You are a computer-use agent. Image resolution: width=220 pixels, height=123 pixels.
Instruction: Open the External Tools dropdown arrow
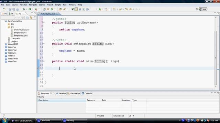[x=39, y=9]
